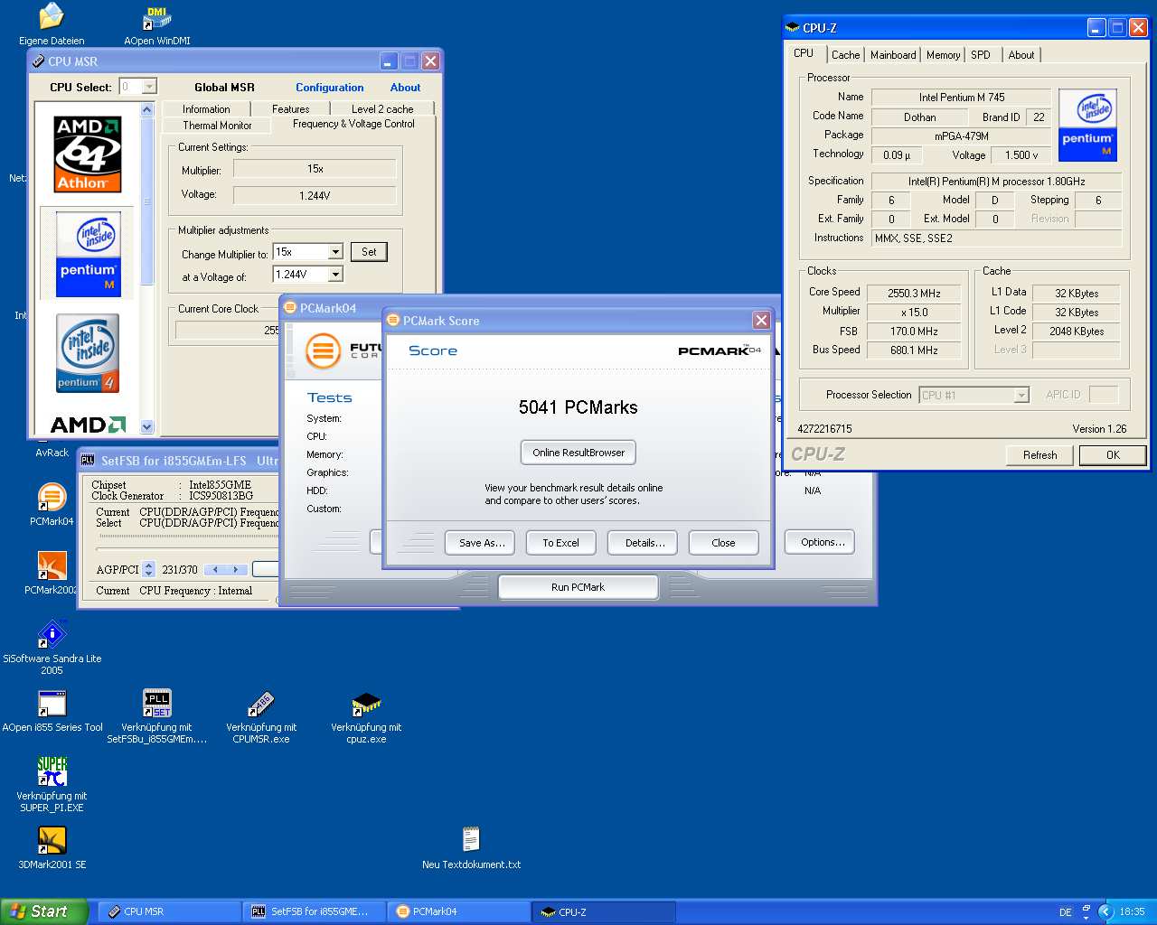
Task: Expand at a Voltage of dropdown
Action: 335,275
